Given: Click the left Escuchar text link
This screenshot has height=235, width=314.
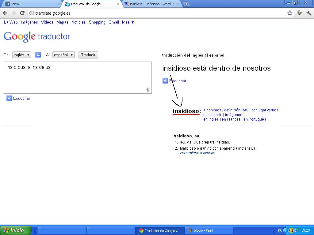Looking at the screenshot, I should (x=22, y=98).
